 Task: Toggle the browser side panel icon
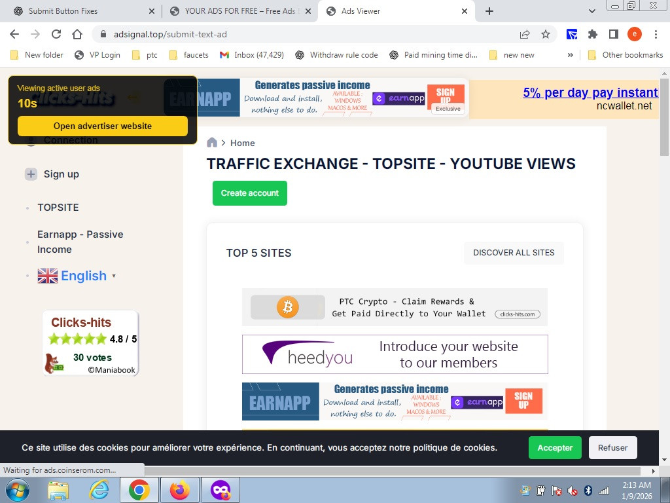tap(614, 34)
